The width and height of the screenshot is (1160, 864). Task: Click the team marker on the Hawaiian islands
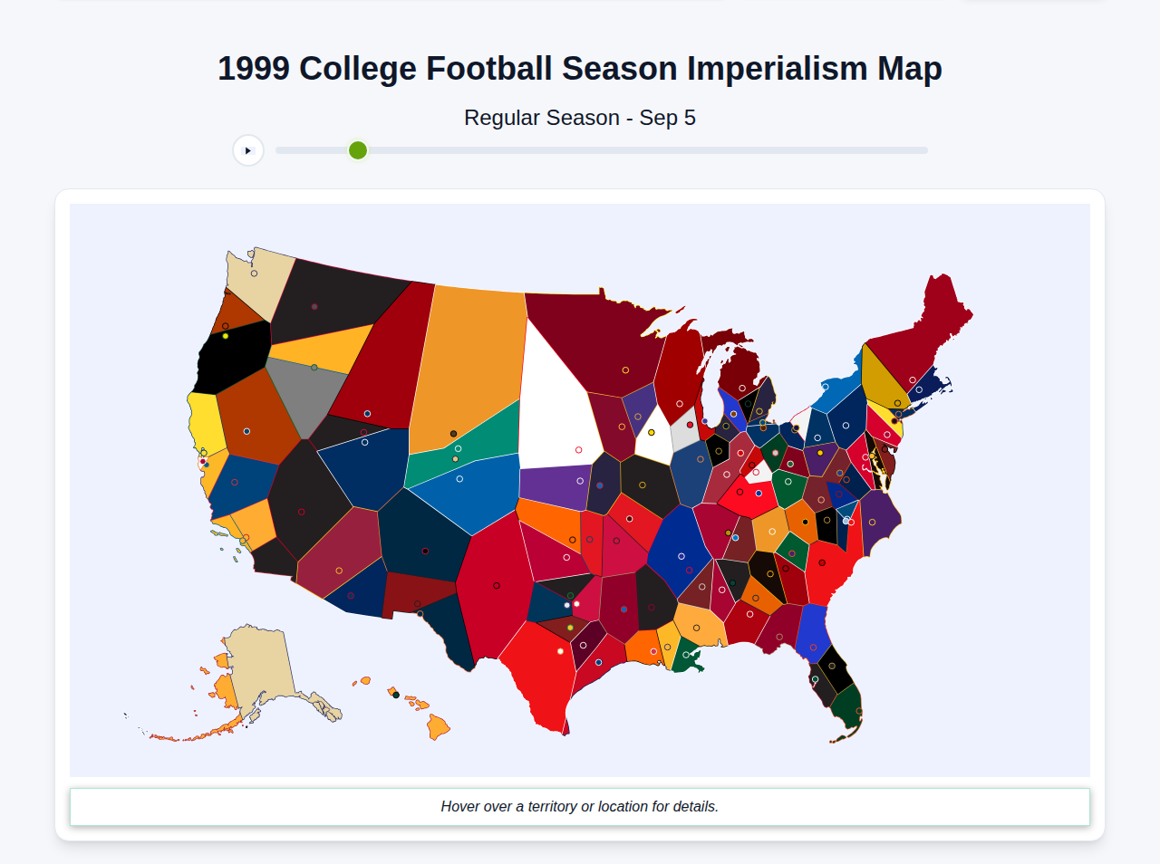tap(396, 695)
